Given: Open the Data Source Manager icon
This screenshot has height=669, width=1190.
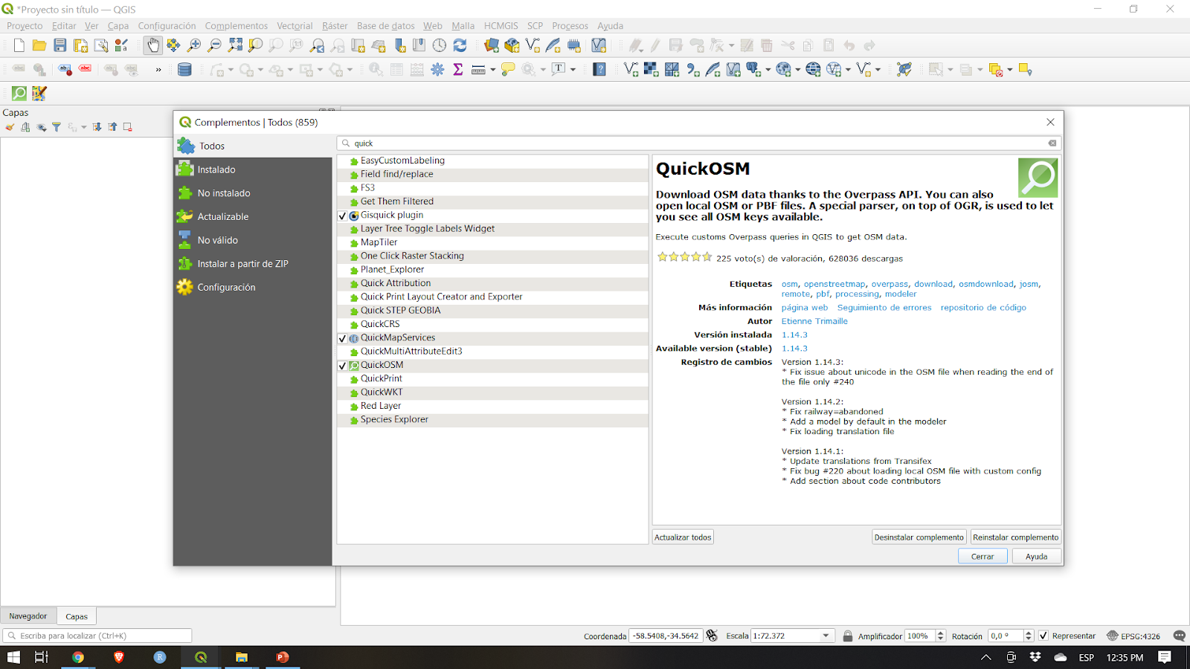Looking at the screenshot, I should [492, 45].
